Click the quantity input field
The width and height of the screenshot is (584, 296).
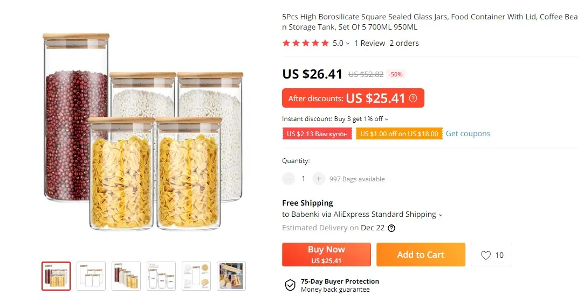coord(304,179)
